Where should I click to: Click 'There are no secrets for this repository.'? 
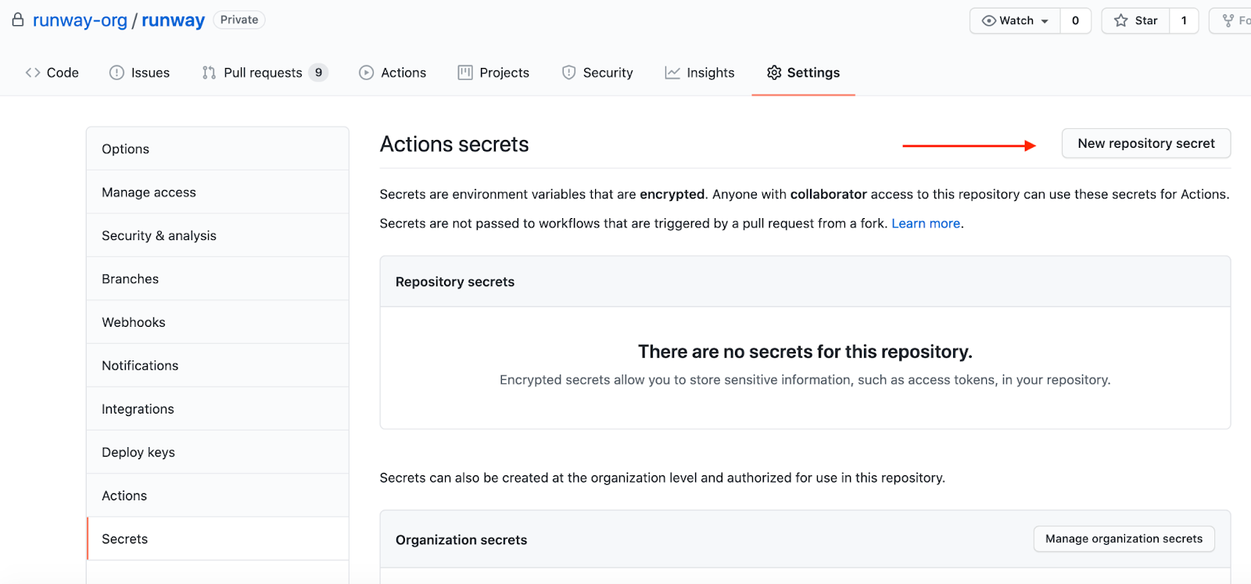pyautogui.click(x=805, y=352)
